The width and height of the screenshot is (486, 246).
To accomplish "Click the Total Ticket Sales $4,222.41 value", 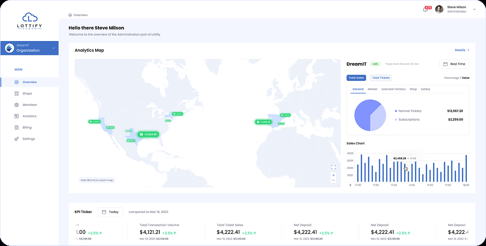I will click(228, 232).
